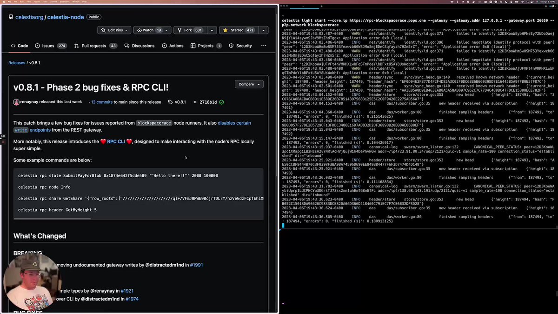This screenshot has width=558, height=314.
Task: Expand the Starred dropdown caret
Action: click(x=263, y=30)
